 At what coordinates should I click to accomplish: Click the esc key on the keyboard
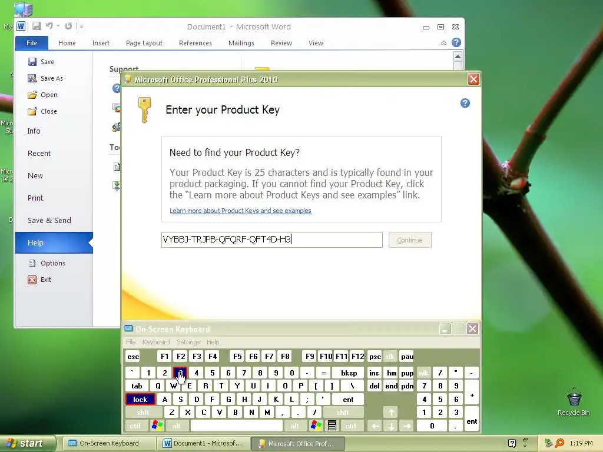pos(133,357)
